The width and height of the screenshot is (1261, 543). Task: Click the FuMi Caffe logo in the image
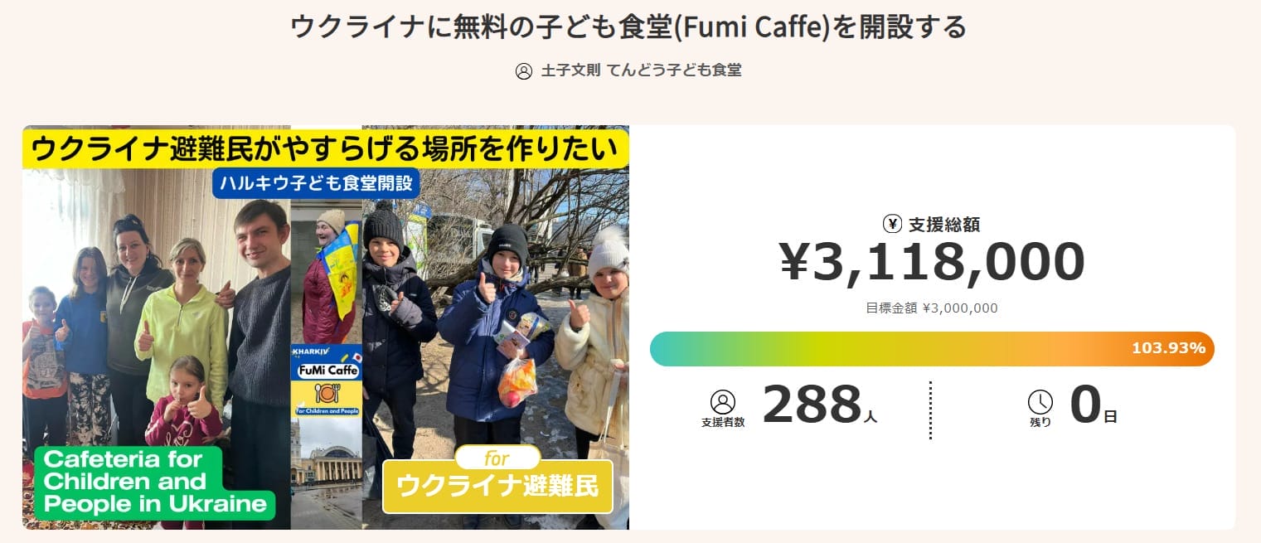pos(326,371)
